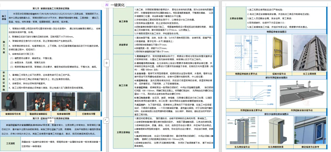Click the plus button over the 第八节 heading
The width and height of the screenshot is (331, 152).
[x=51, y=121]
